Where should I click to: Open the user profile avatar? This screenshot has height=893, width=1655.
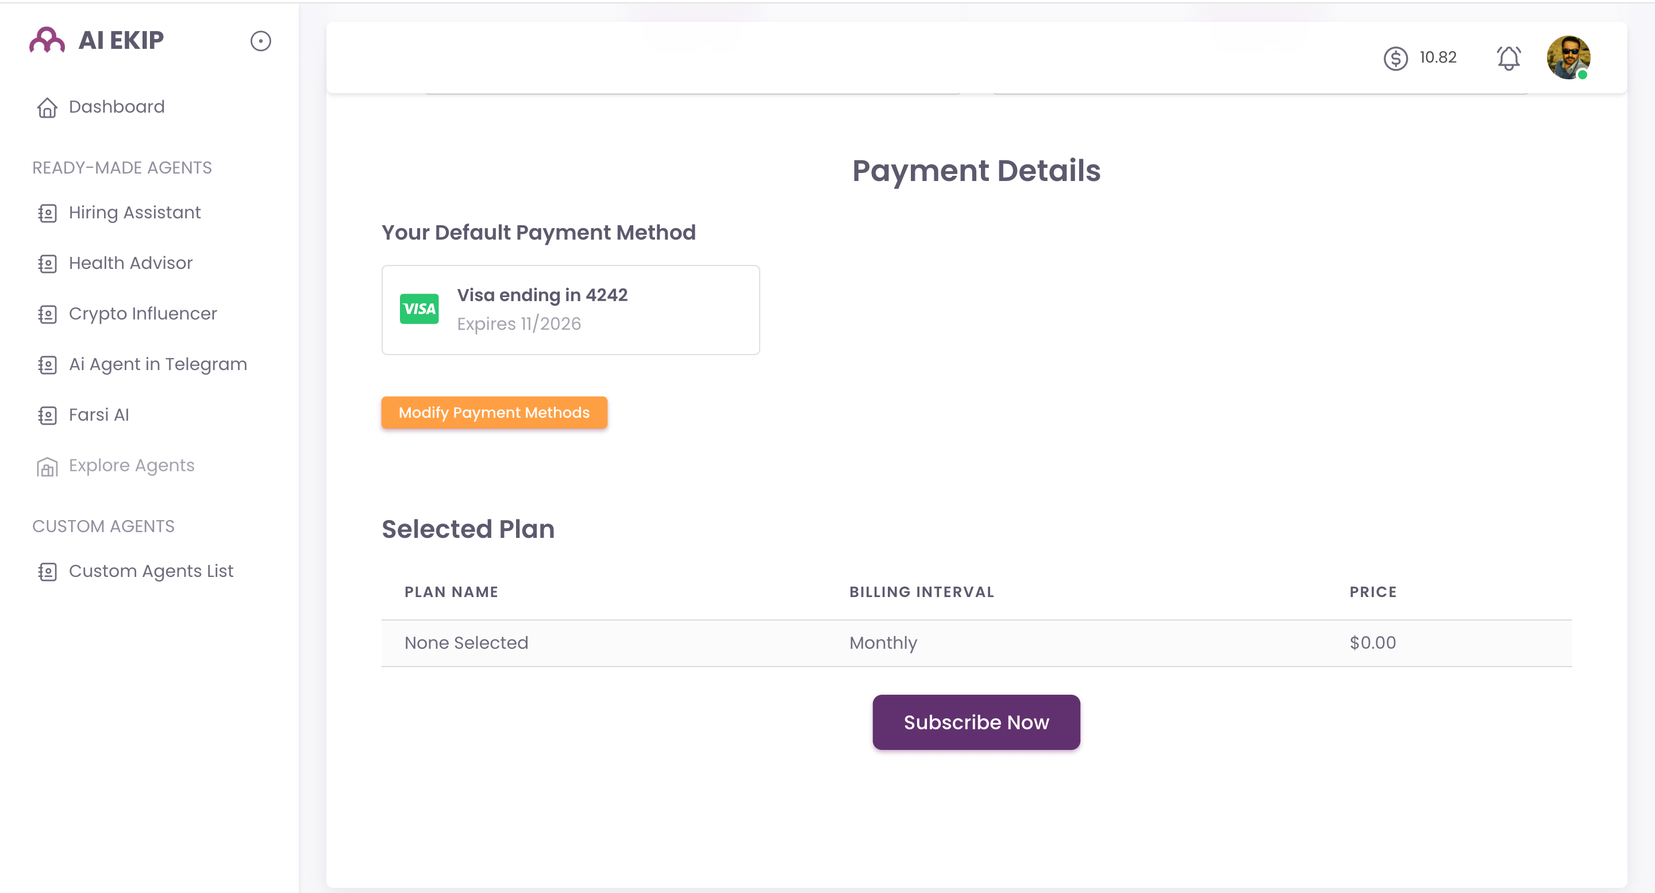pos(1568,57)
